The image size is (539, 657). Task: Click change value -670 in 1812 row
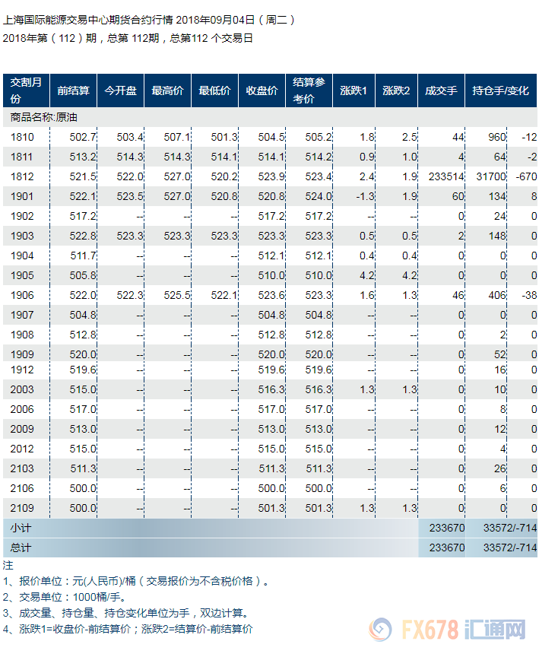pyautogui.click(x=526, y=176)
